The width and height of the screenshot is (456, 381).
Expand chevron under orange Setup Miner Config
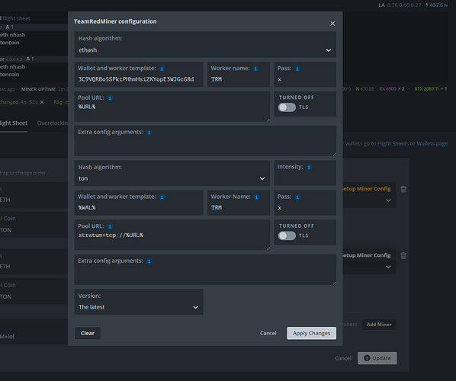[388, 200]
